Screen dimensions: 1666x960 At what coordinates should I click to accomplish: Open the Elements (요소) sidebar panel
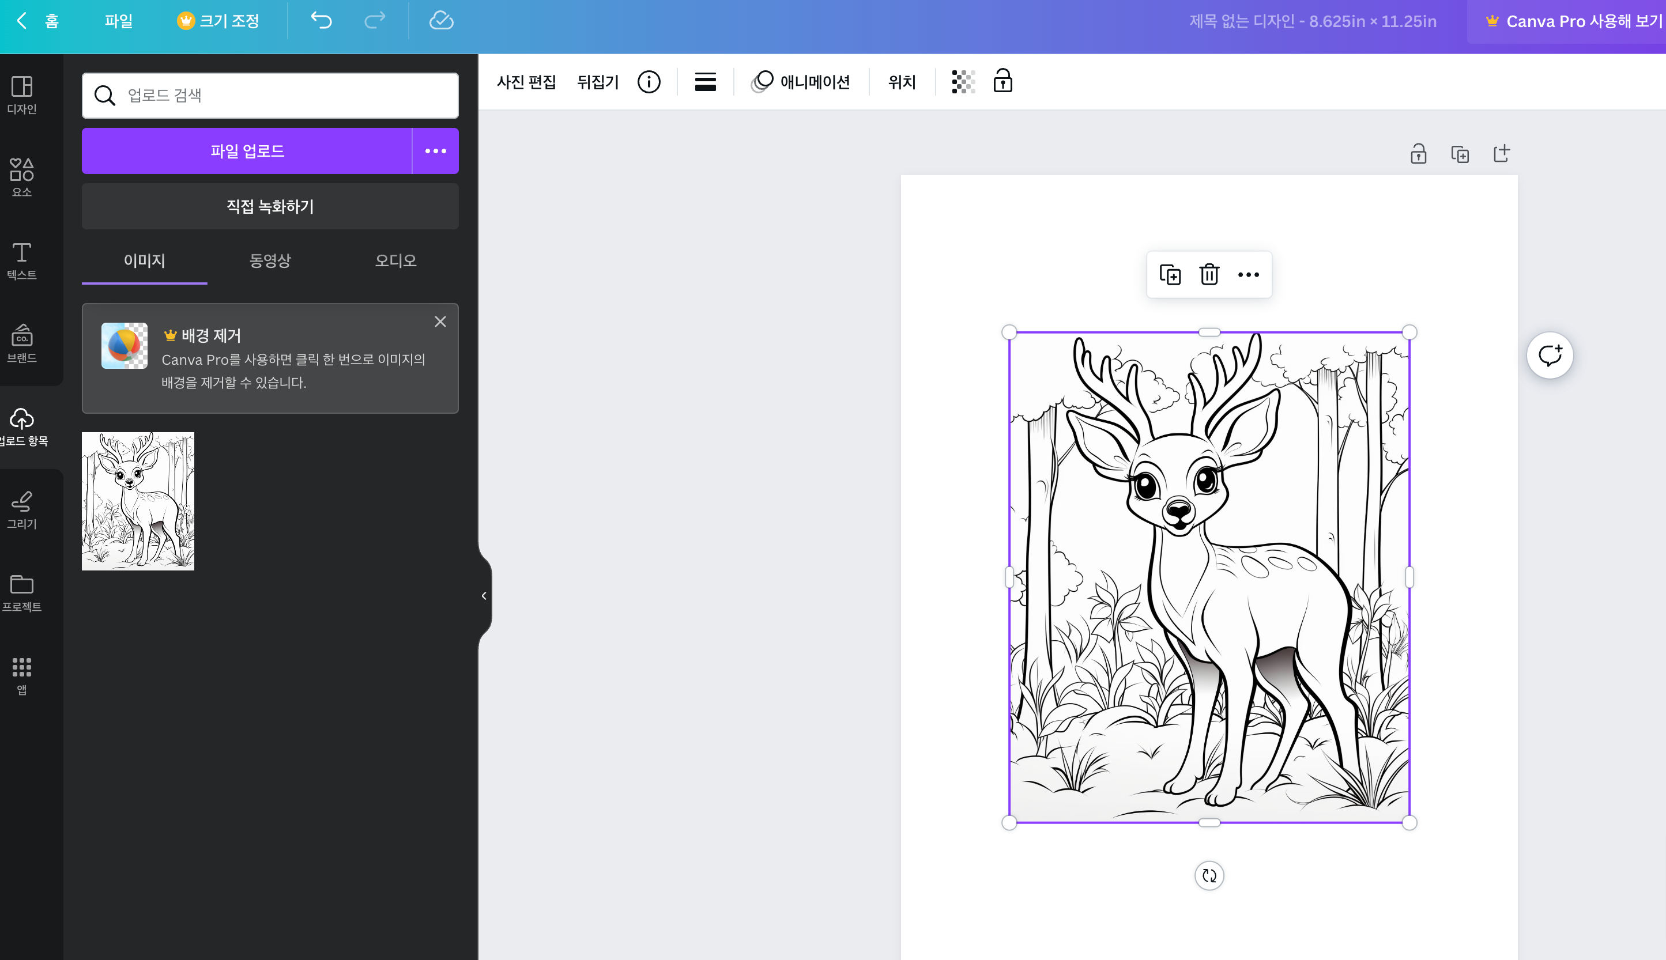pyautogui.click(x=22, y=177)
